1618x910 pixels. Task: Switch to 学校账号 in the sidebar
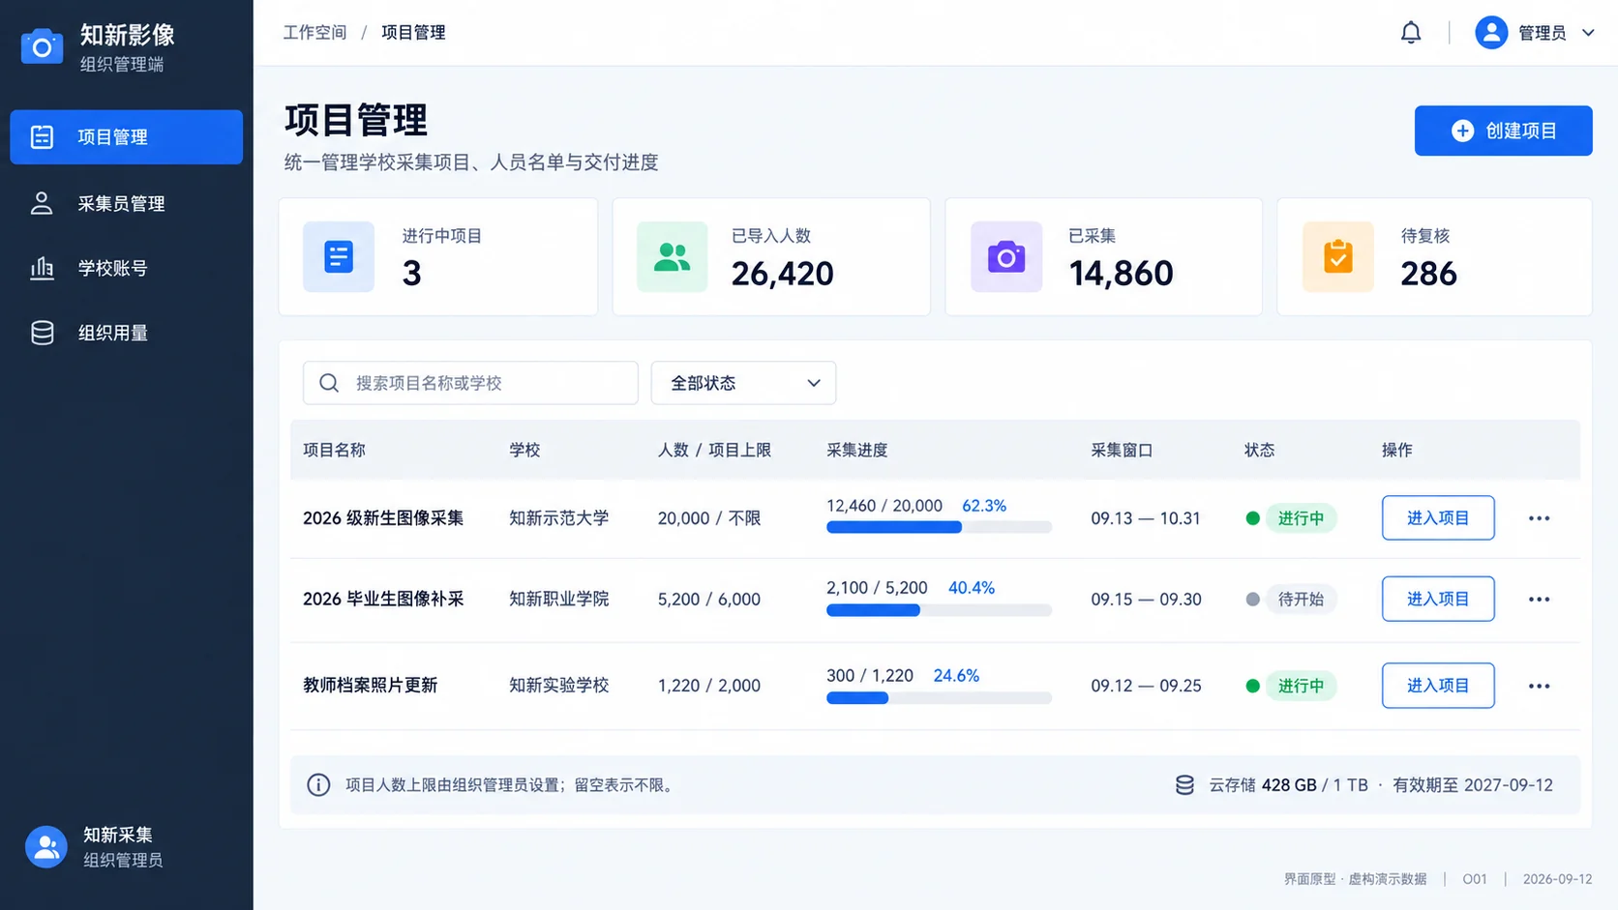127,268
